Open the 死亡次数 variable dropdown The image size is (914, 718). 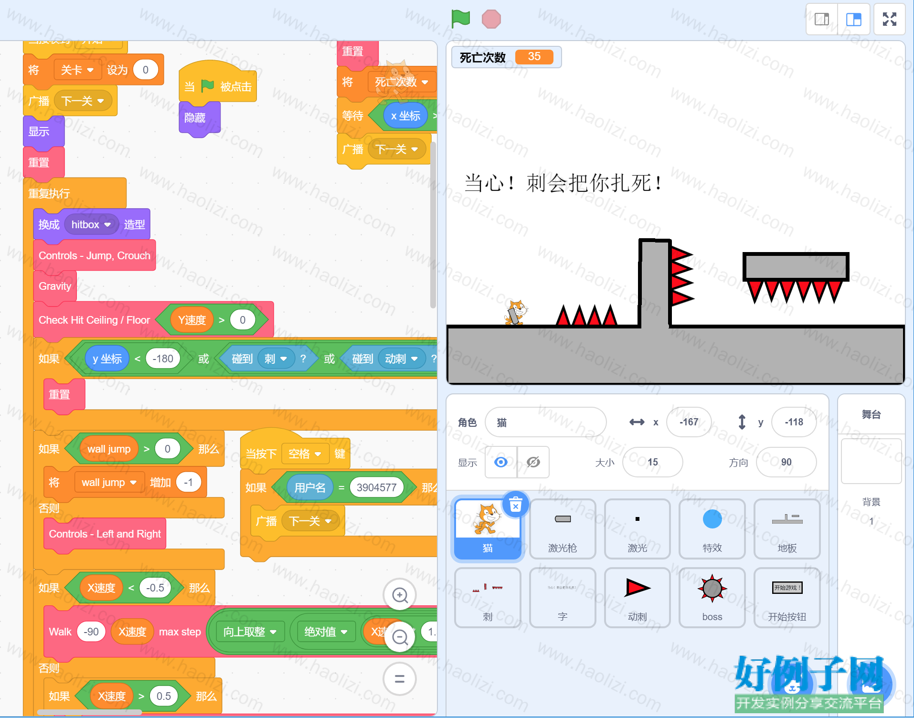pyautogui.click(x=401, y=82)
